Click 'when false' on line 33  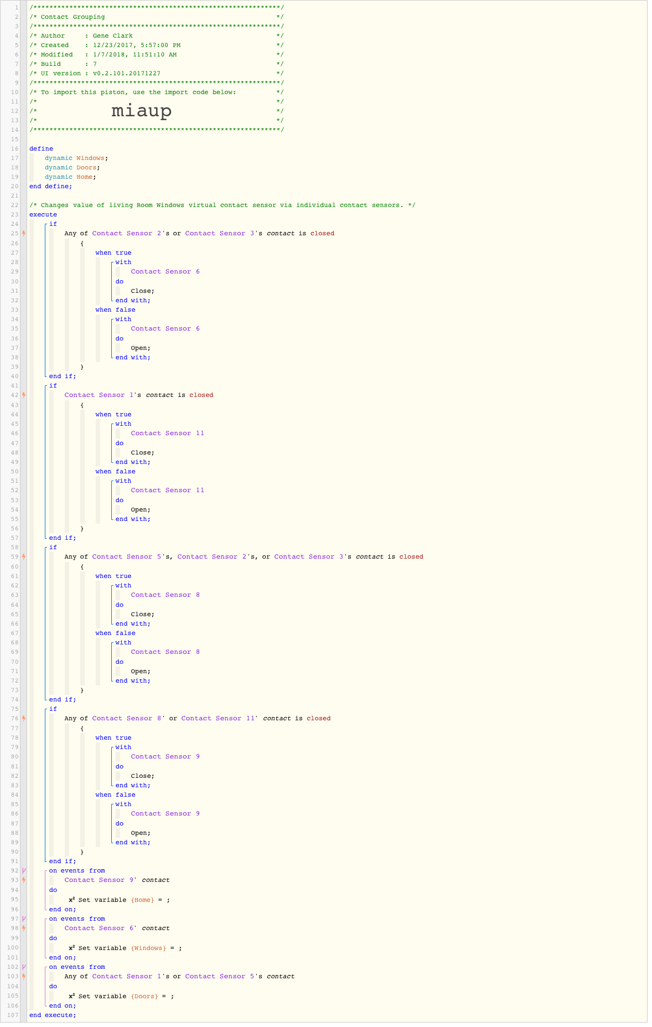click(x=115, y=310)
